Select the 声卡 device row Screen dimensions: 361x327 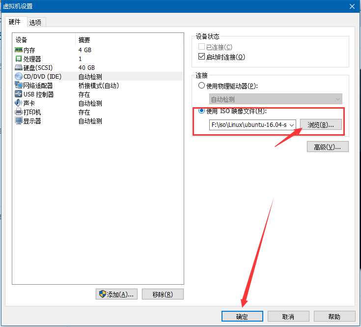click(99, 103)
